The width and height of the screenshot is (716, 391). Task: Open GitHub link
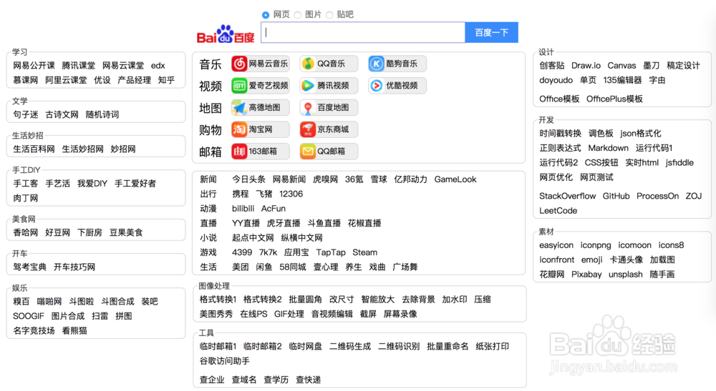pyautogui.click(x=616, y=196)
